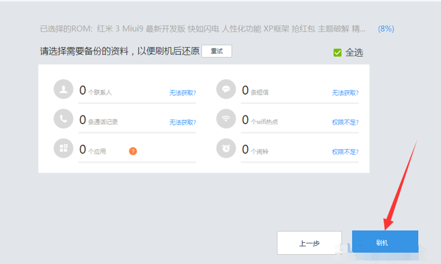Viewport: 441px width, 264px height.
Task: Click the call records phone icon
Action: coord(63,119)
